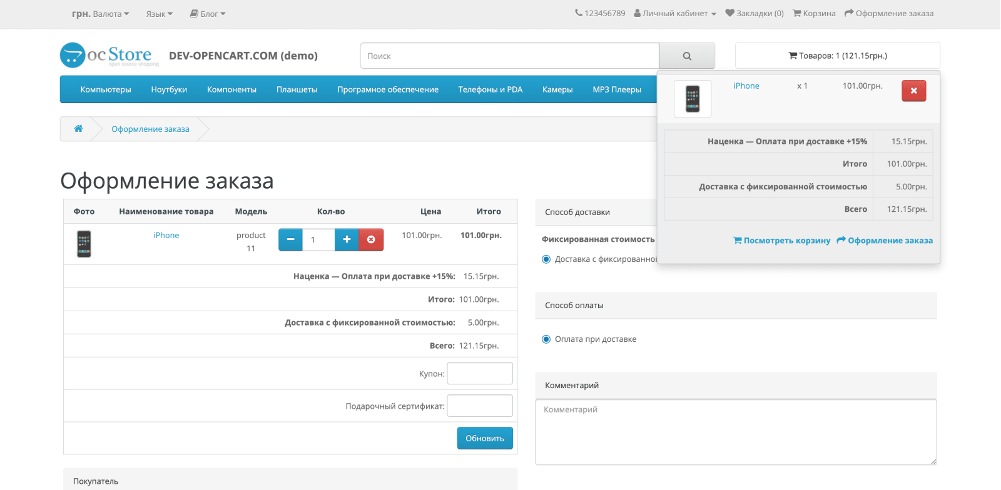The width and height of the screenshot is (1001, 490).
Task: Open the Програмное обеспечение category
Action: [388, 89]
